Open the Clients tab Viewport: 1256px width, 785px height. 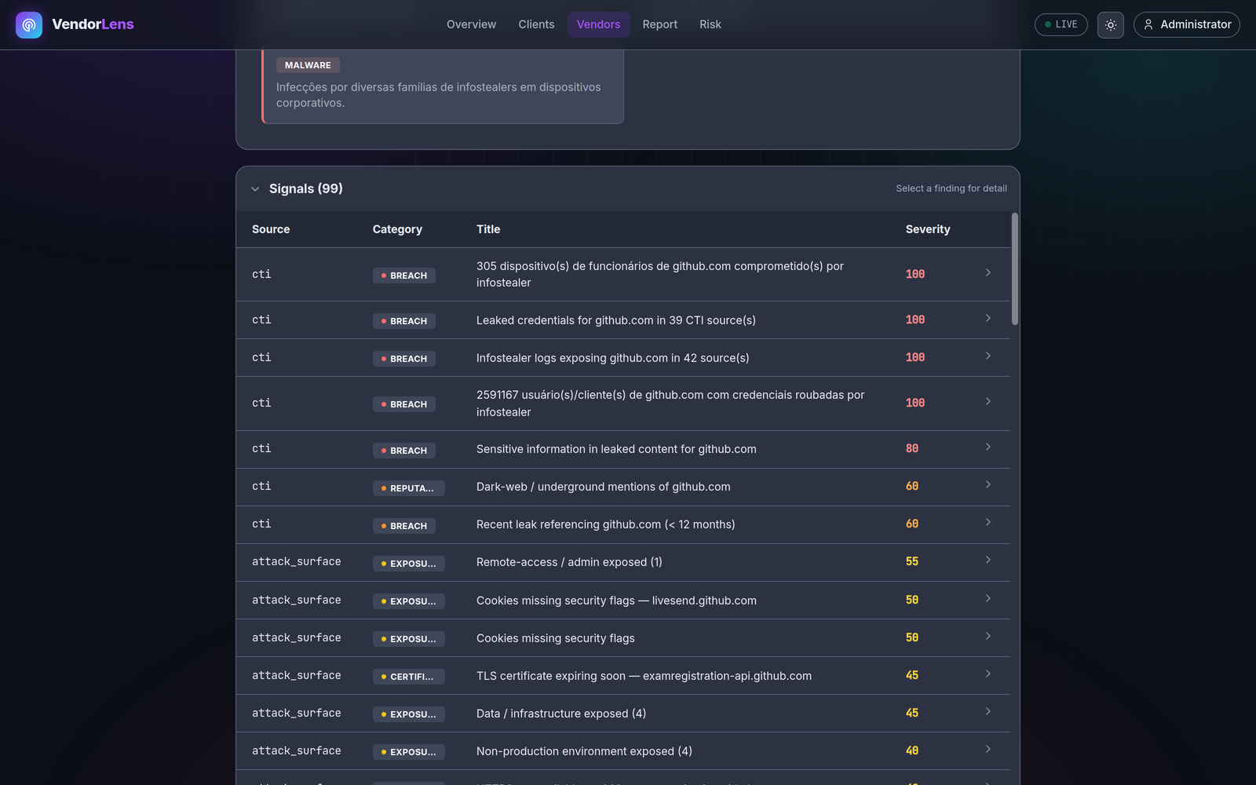click(x=536, y=24)
